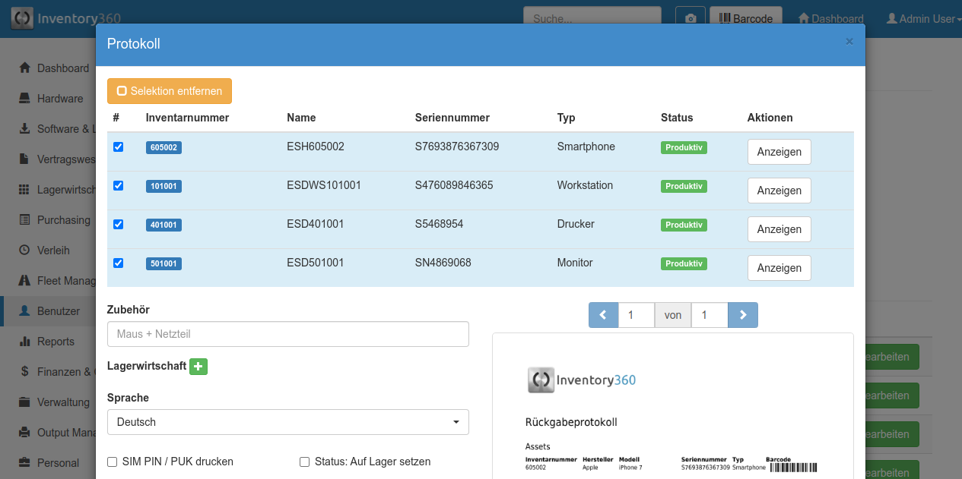
Task: Open Purchasing in the sidebar menu
Action: (63, 220)
